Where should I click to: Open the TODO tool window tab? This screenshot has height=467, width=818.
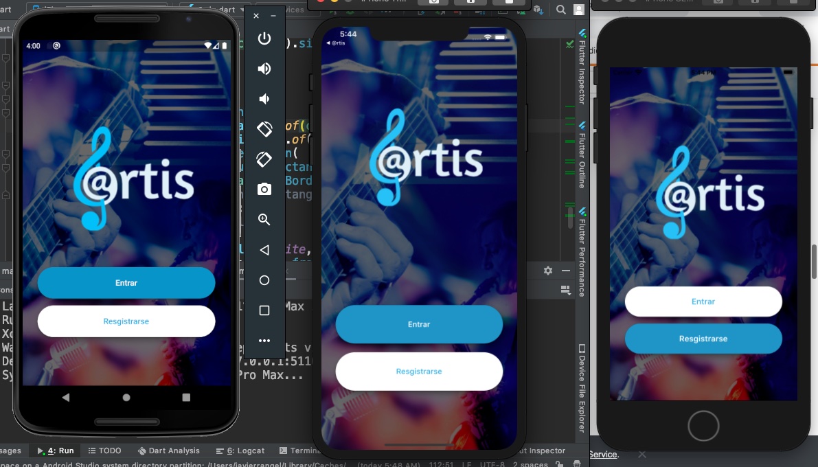coord(104,451)
